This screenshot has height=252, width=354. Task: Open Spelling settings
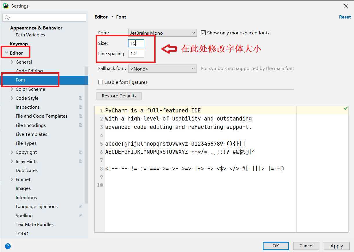(x=24, y=215)
